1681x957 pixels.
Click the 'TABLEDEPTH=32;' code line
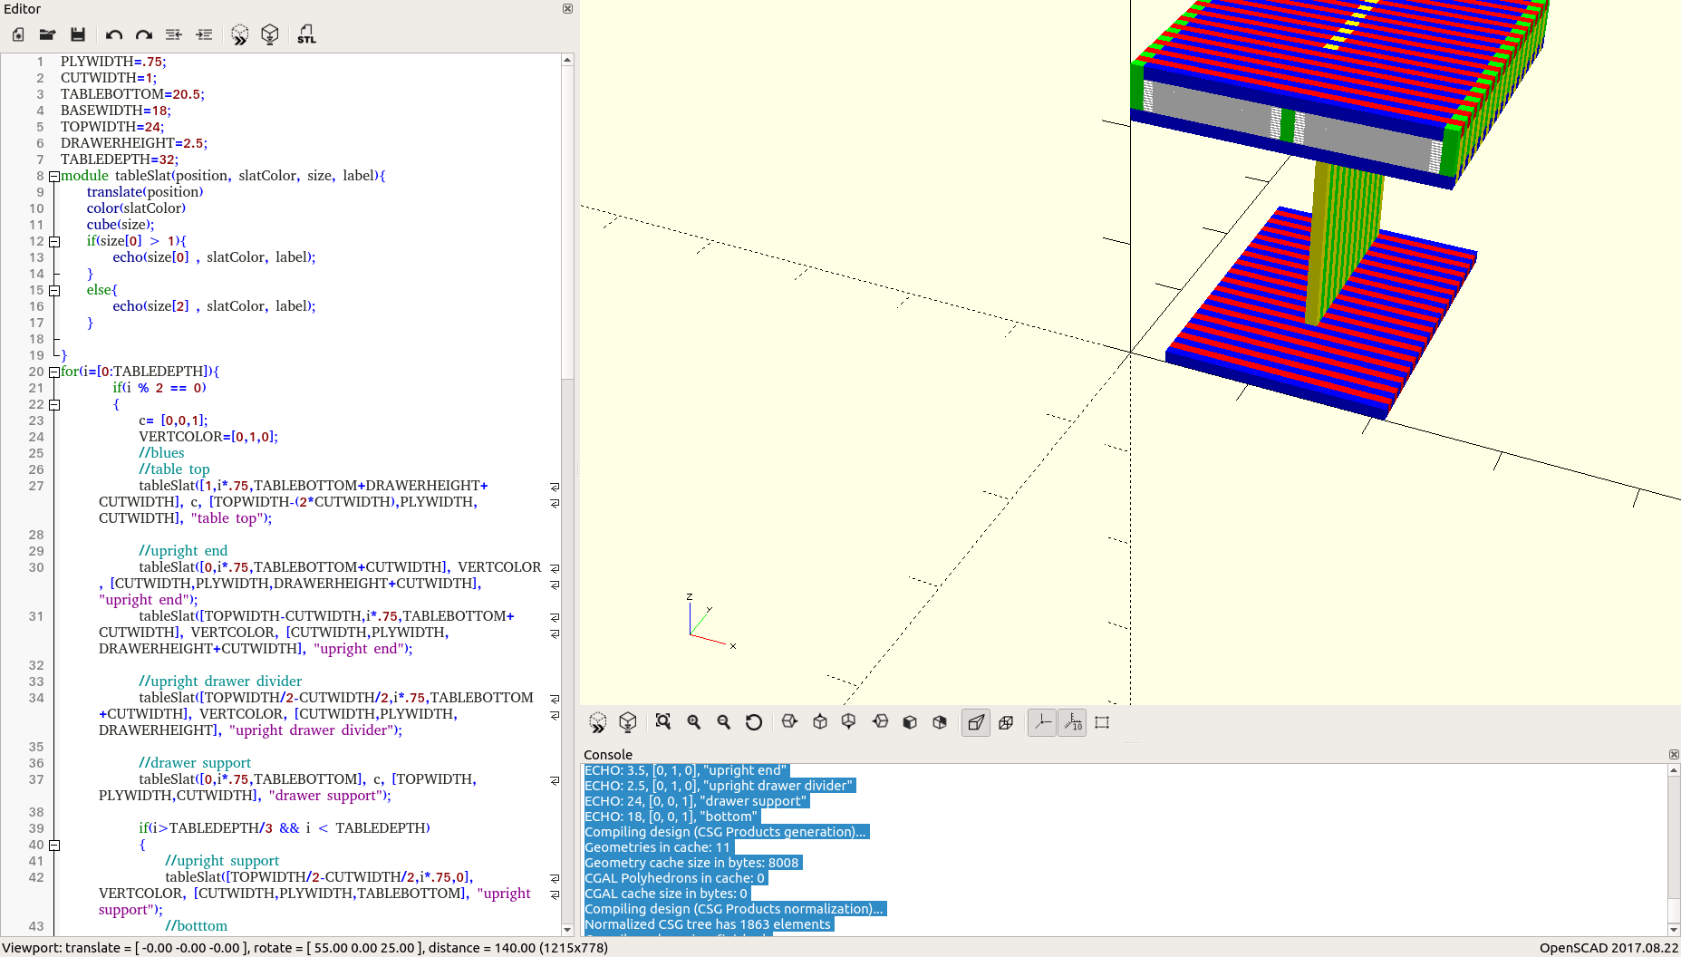click(120, 159)
